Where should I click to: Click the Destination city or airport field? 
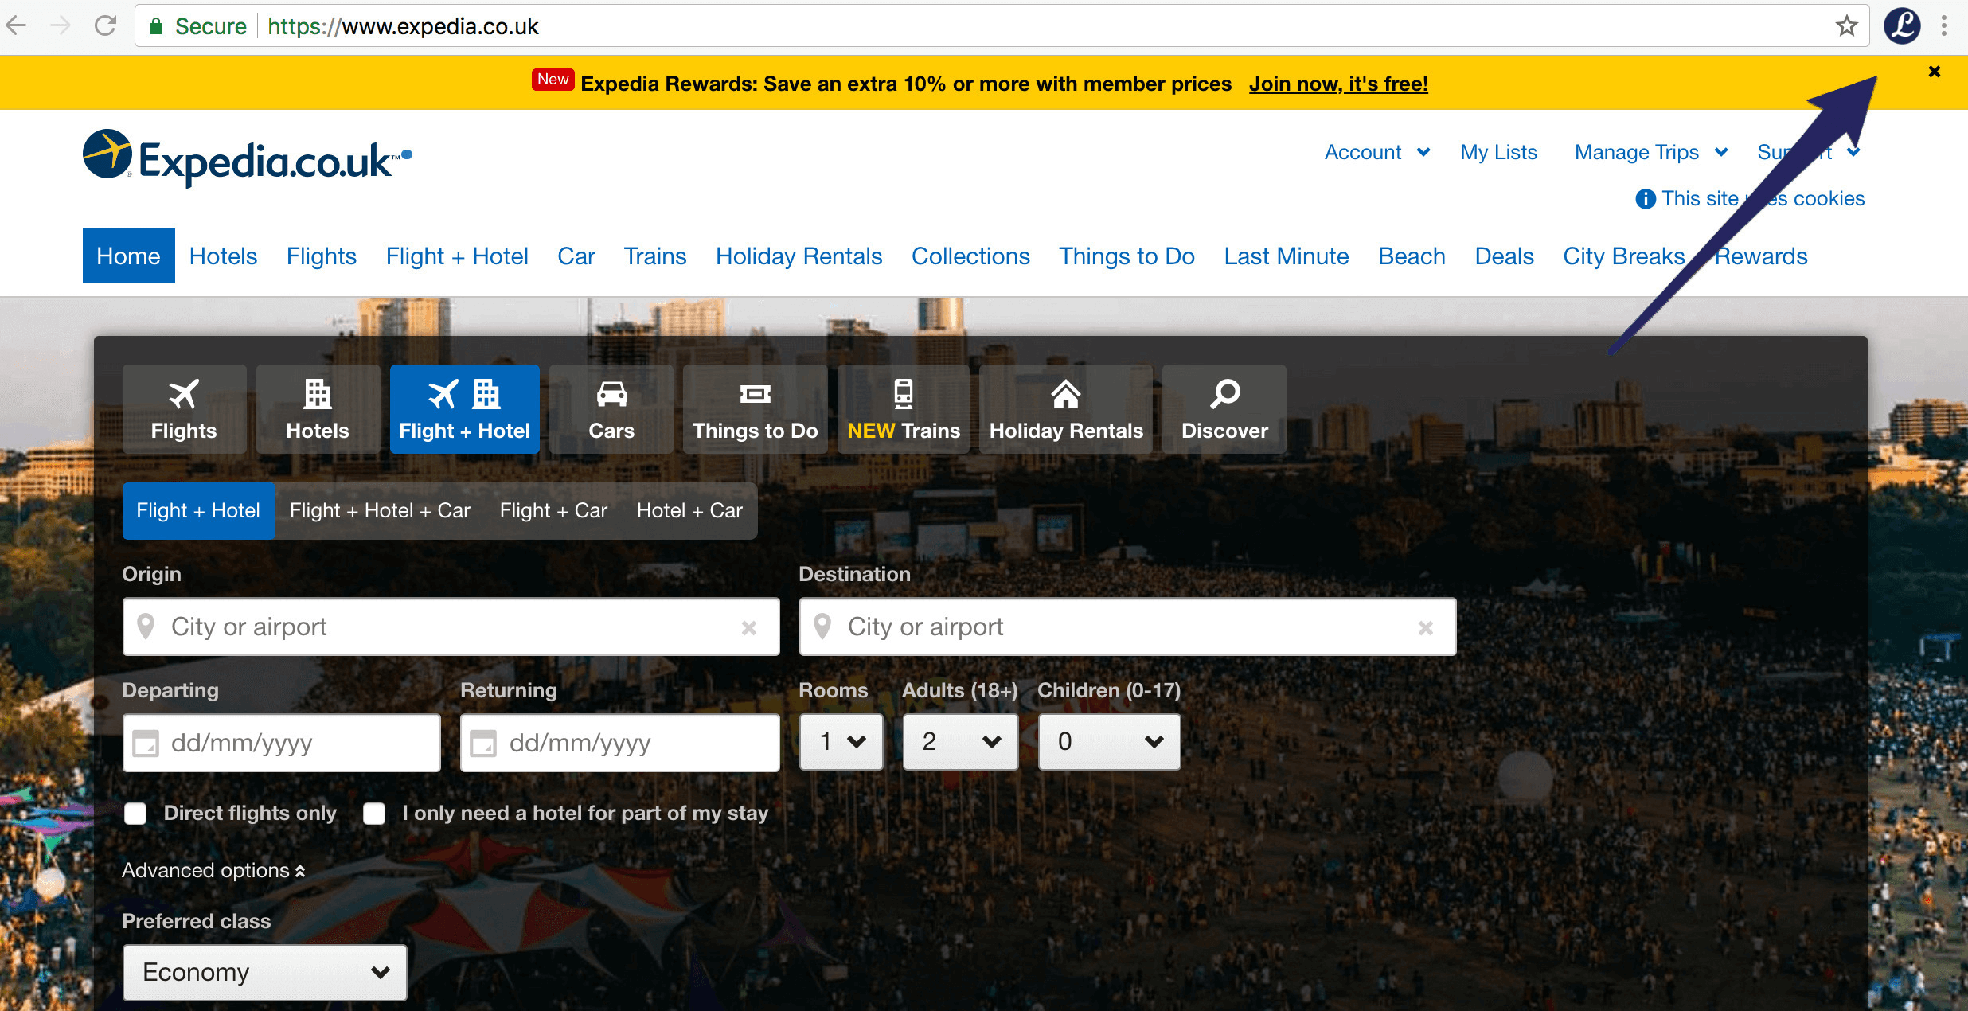pos(1128,627)
